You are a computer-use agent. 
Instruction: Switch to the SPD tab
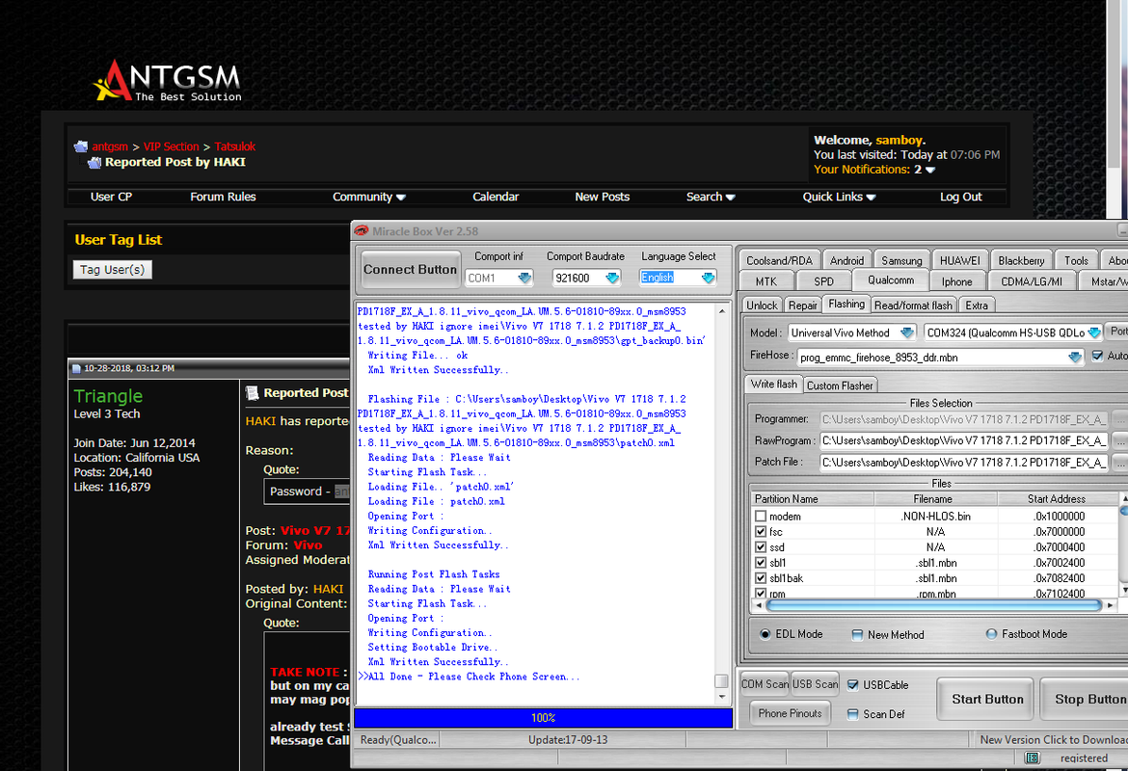[x=823, y=281]
